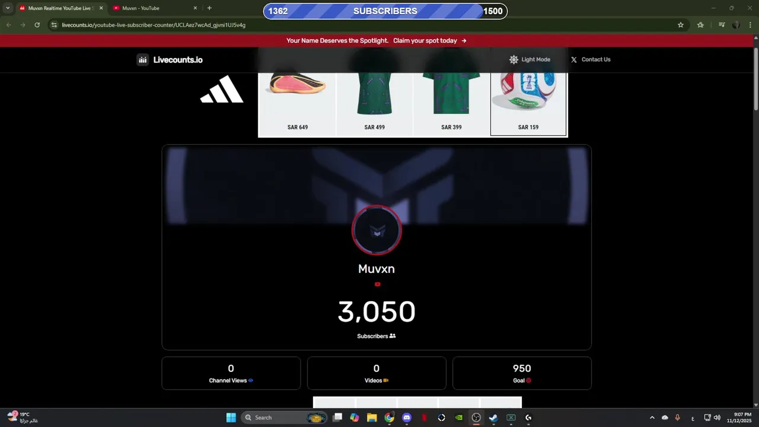
Task: Open OBS Studio from taskbar
Action: tap(476, 418)
